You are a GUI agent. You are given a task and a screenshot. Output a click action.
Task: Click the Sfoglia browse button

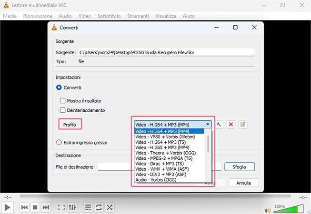240,167
